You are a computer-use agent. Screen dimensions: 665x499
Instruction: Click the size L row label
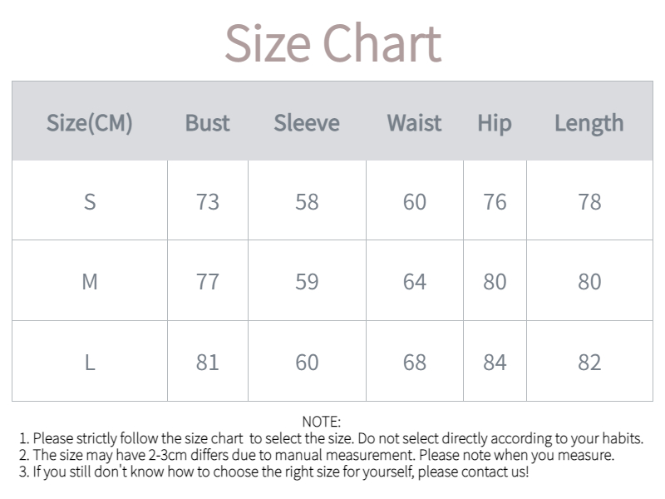coord(90,362)
